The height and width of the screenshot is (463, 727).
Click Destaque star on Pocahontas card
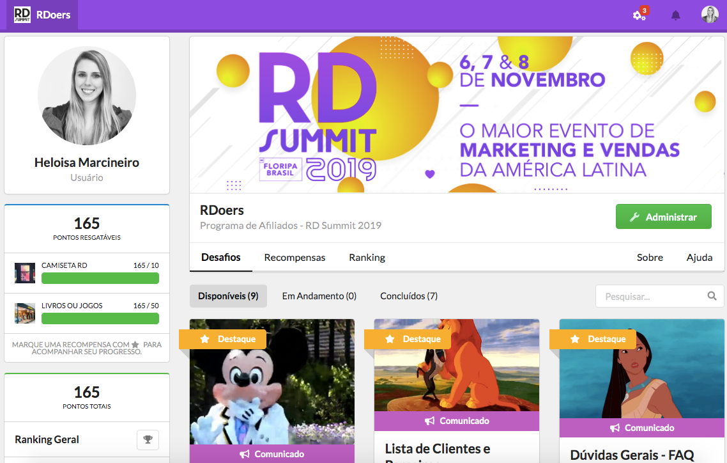(x=575, y=339)
